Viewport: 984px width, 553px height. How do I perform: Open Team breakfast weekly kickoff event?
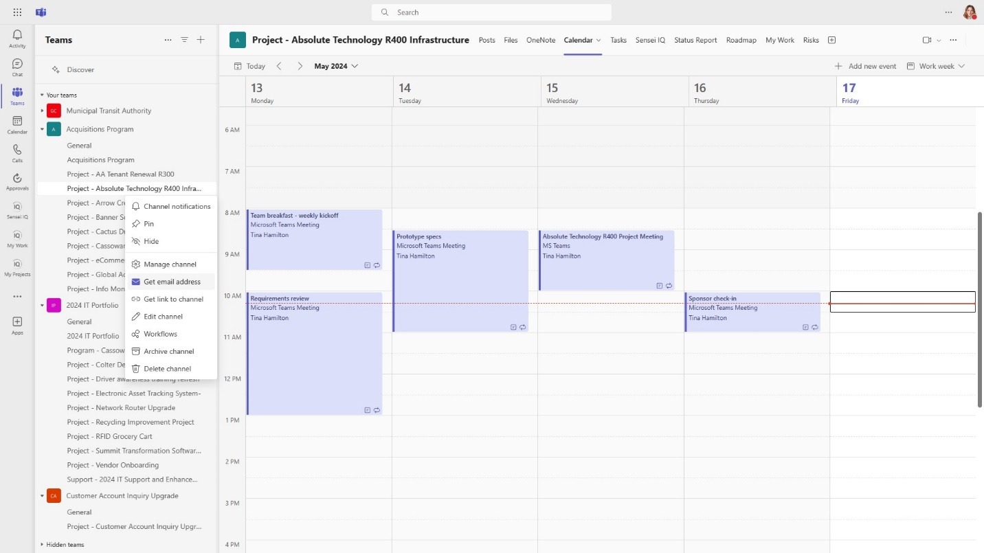tap(314, 240)
